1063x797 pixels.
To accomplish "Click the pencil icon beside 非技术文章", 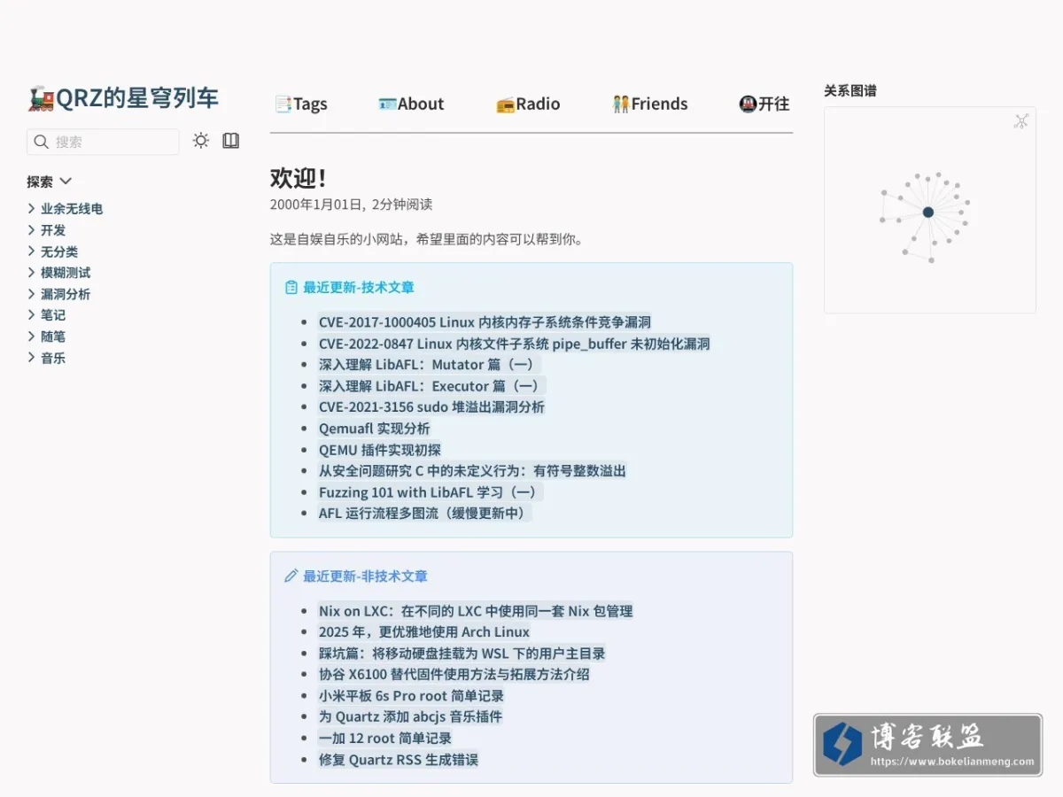I will tap(291, 576).
